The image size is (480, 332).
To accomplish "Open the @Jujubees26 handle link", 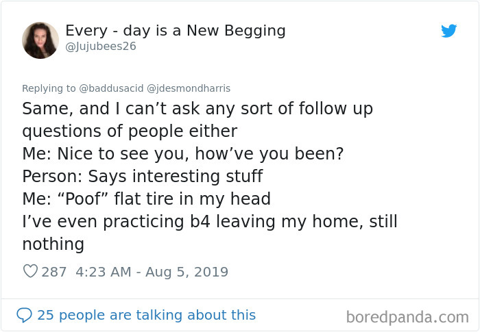I will coord(101,47).
